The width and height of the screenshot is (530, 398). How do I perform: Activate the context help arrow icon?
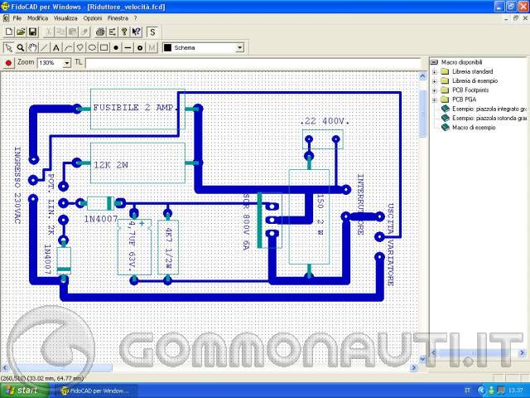tap(136, 32)
